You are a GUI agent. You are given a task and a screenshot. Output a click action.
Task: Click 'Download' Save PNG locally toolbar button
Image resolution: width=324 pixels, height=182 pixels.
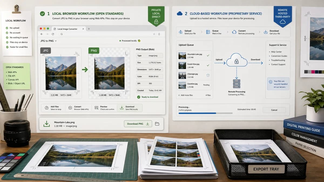[130, 108]
